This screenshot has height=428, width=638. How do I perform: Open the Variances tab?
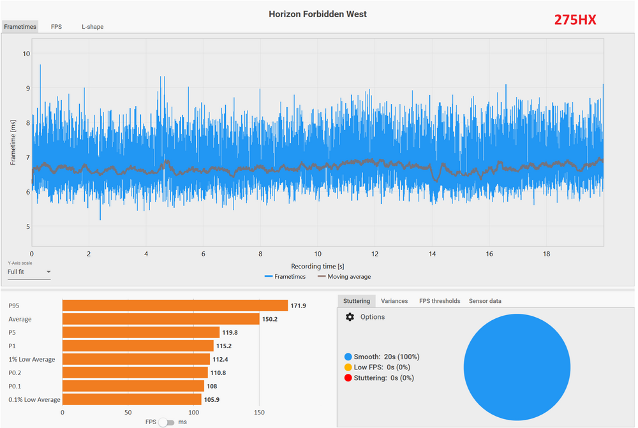(x=394, y=301)
